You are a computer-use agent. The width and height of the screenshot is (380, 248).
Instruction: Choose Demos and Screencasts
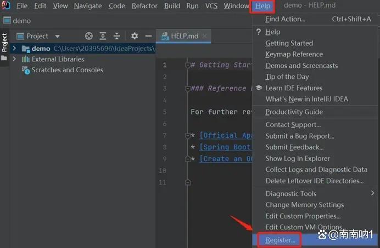point(315,66)
